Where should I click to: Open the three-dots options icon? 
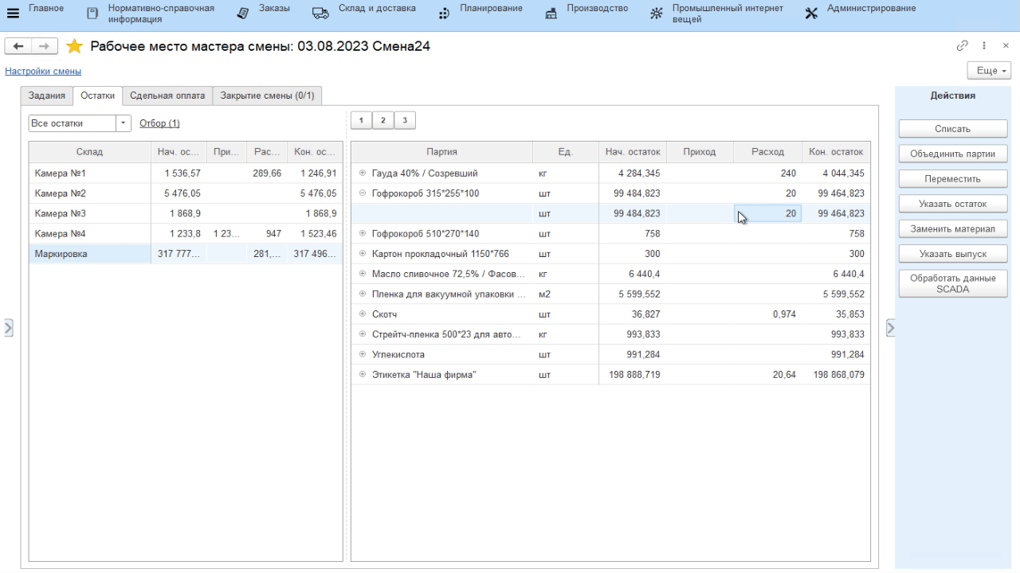point(984,46)
